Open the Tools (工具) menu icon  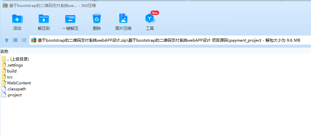(x=150, y=19)
